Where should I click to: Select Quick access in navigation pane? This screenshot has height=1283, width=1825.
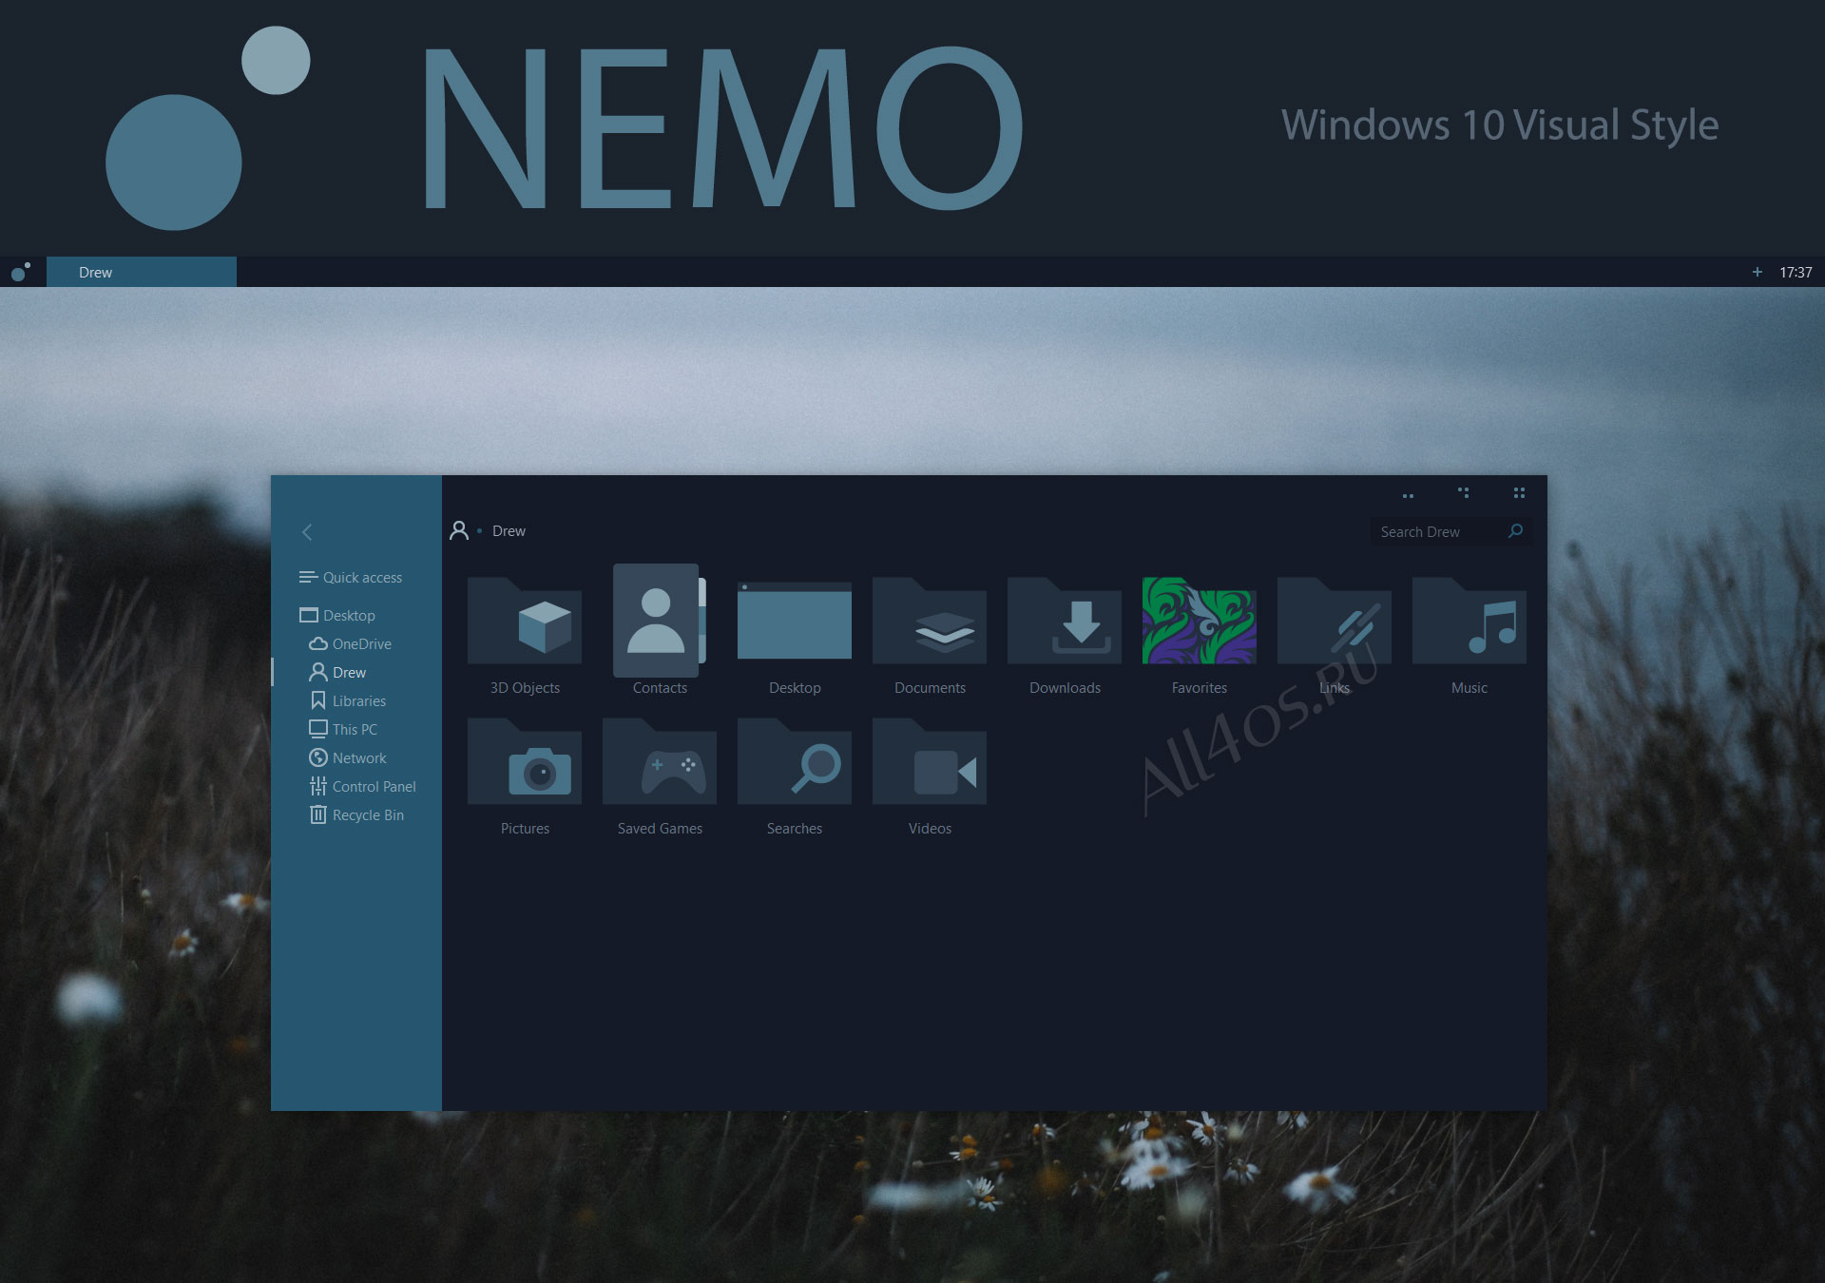pos(351,578)
